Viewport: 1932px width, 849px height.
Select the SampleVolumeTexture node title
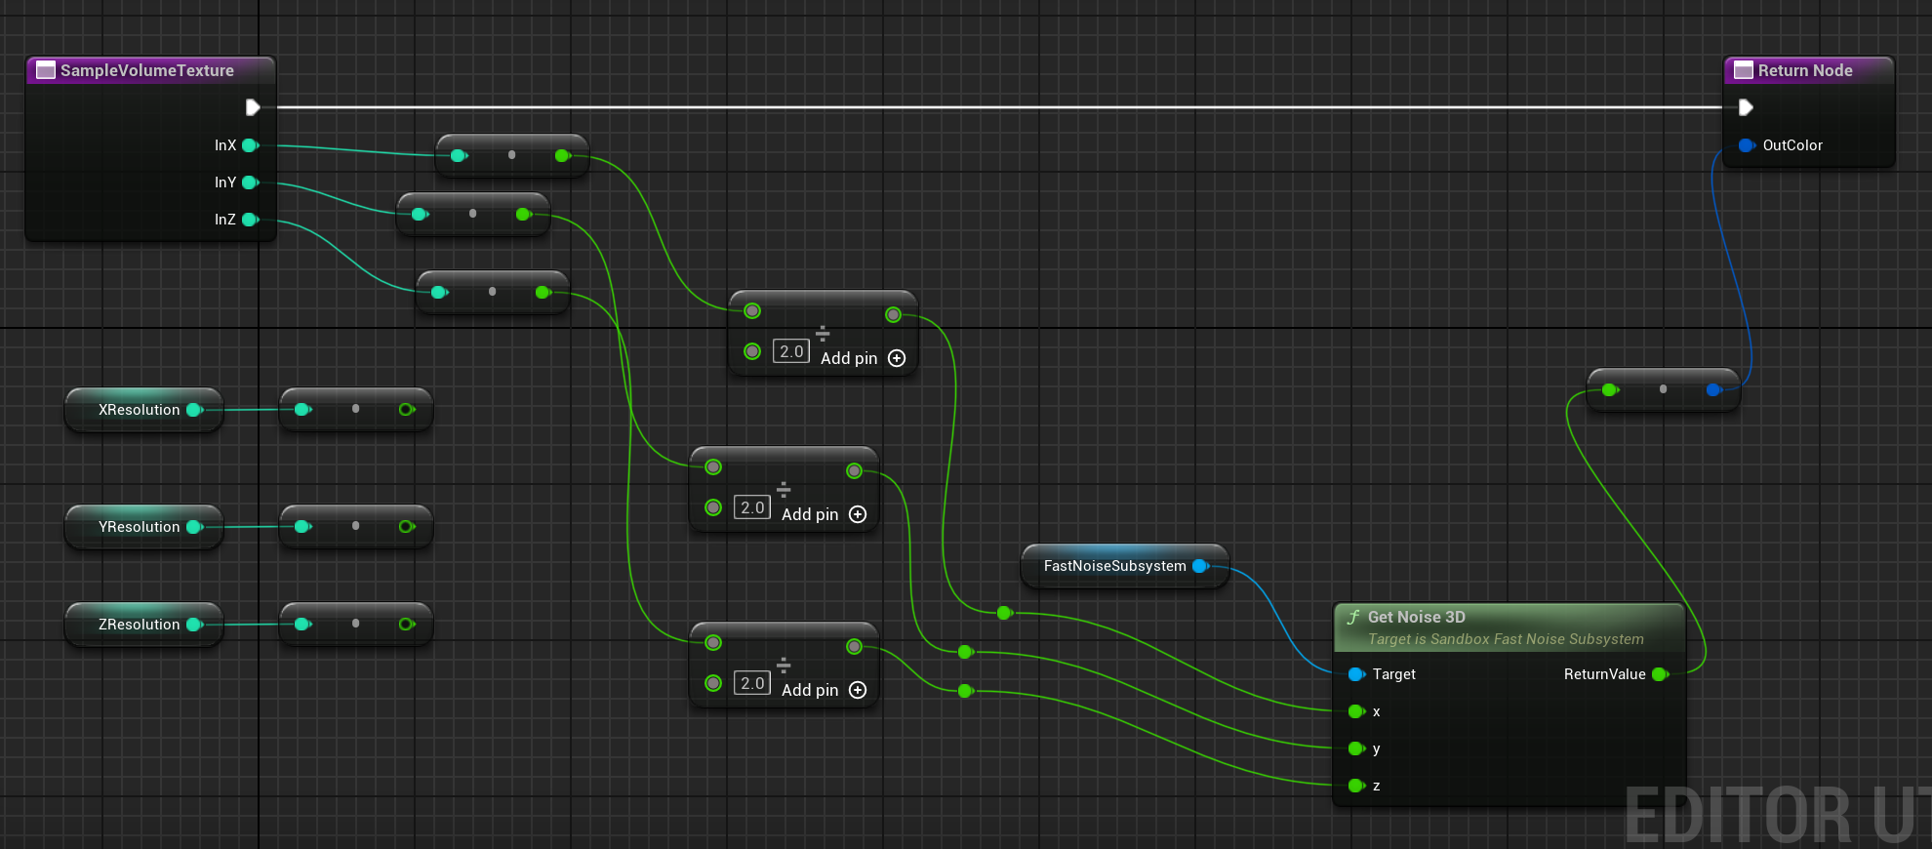tap(147, 70)
